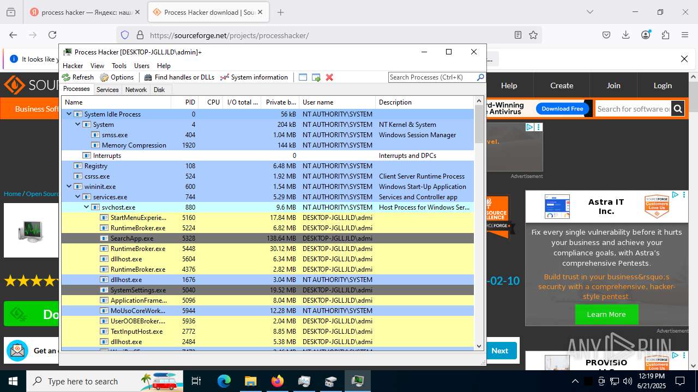Collapse the System Idle Process tree node

(69, 114)
